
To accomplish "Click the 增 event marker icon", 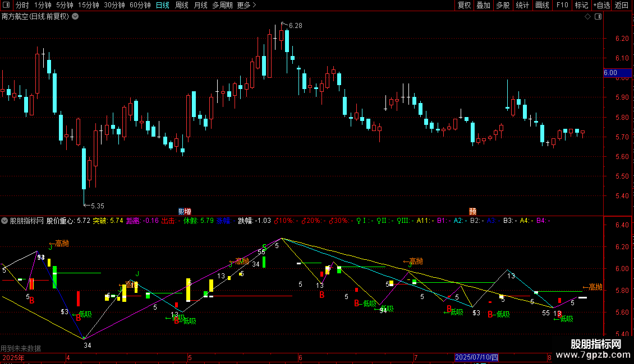I will pyautogui.click(x=188, y=212).
